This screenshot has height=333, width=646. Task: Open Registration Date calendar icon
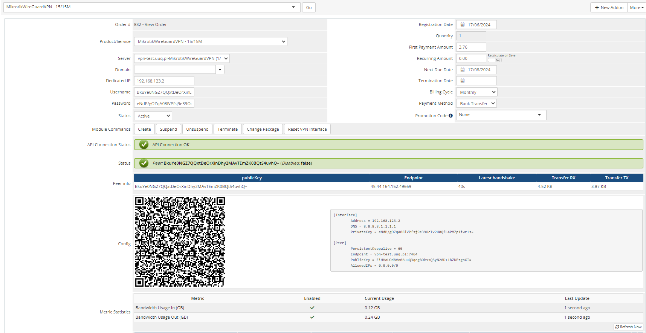coord(463,25)
